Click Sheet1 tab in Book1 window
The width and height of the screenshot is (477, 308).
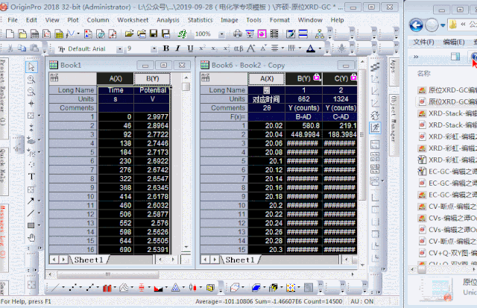tap(88, 260)
